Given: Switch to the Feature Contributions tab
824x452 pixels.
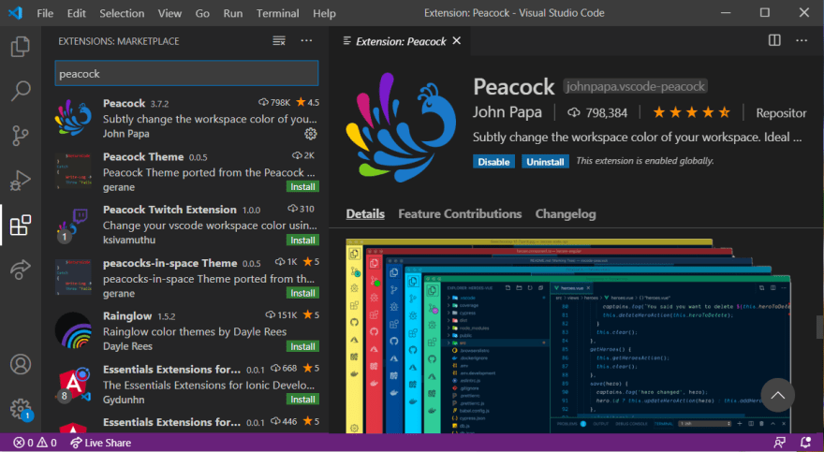Looking at the screenshot, I should pyautogui.click(x=460, y=213).
